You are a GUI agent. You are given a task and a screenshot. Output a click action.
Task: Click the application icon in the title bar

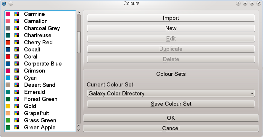point(4,4)
